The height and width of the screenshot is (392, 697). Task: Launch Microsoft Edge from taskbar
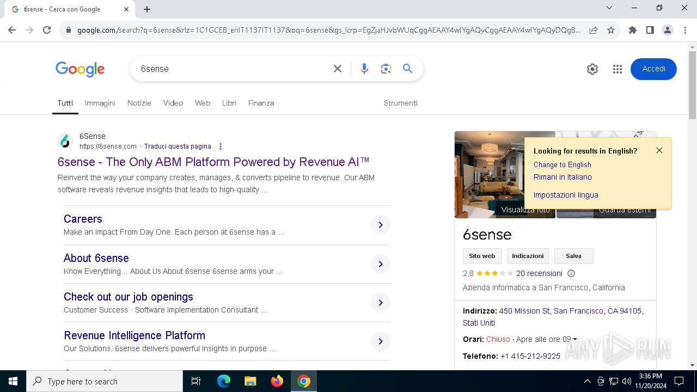click(x=224, y=381)
